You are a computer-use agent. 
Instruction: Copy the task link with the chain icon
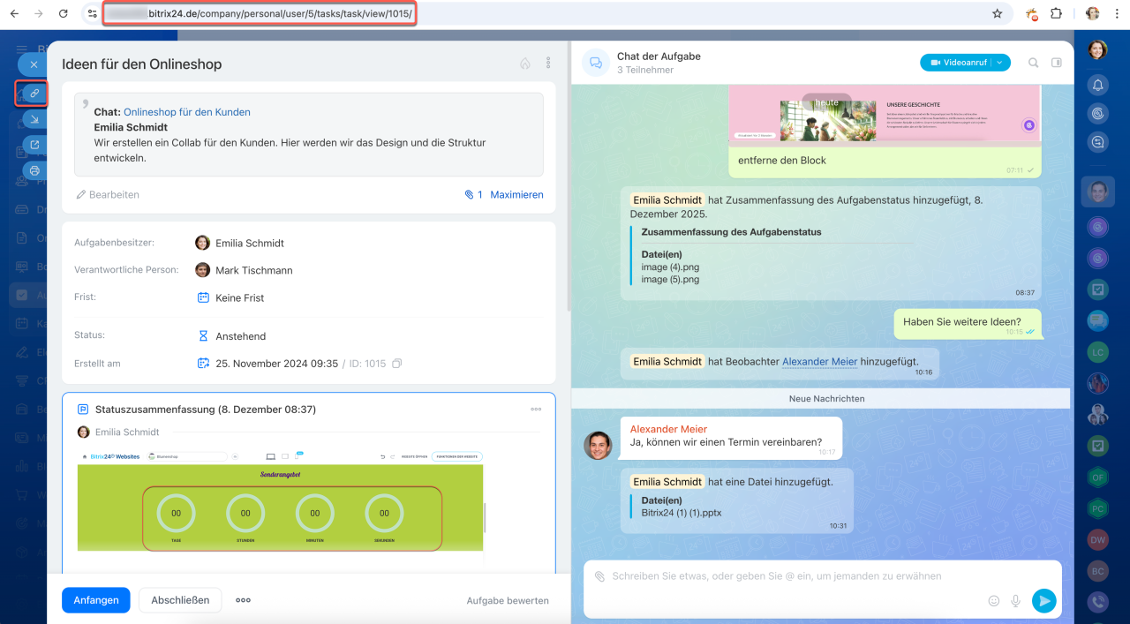(x=34, y=93)
